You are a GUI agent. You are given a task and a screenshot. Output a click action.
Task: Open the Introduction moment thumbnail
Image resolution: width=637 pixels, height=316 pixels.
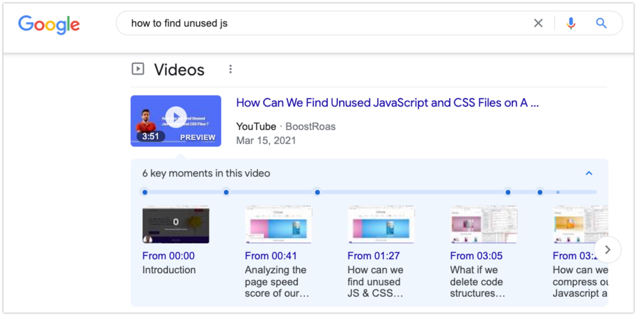pyautogui.click(x=176, y=225)
